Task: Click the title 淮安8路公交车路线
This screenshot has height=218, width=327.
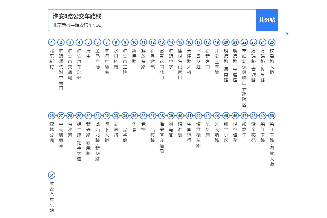Action: [x=77, y=16]
